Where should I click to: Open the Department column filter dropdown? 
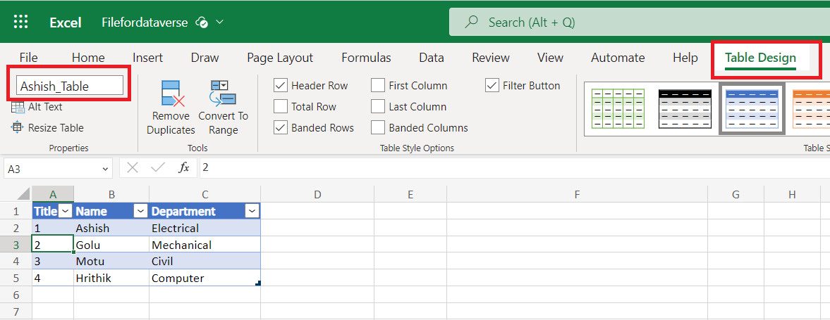click(x=252, y=211)
